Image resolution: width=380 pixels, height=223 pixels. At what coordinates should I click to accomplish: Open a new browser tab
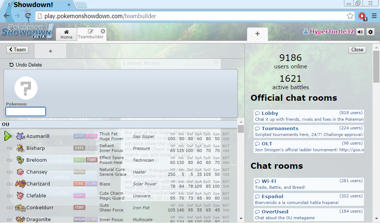(81, 4)
